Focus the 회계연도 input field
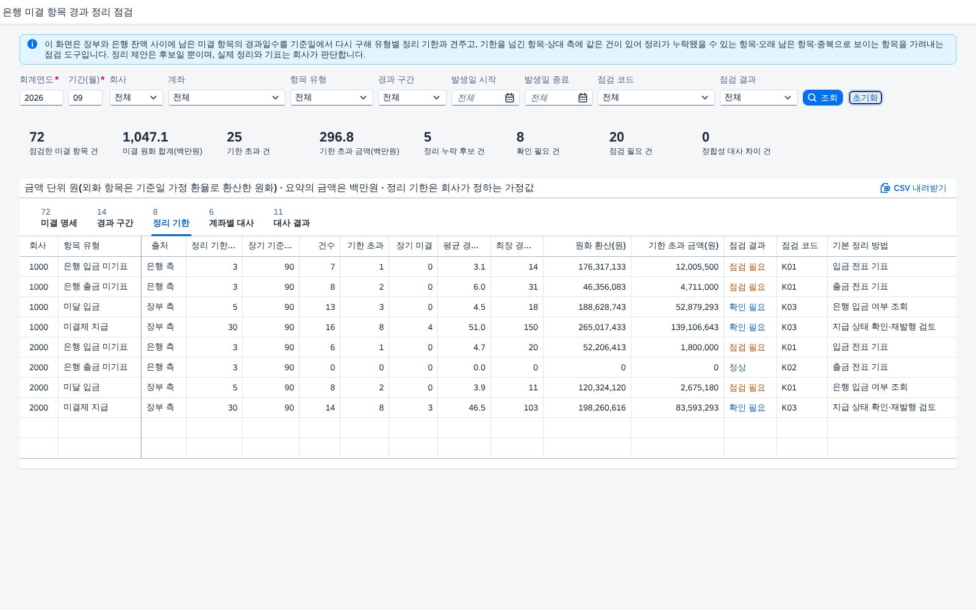 (41, 98)
